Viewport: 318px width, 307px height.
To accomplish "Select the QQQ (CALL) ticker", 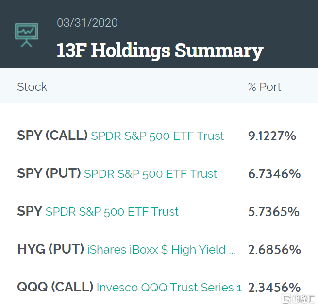I will tap(55, 287).
